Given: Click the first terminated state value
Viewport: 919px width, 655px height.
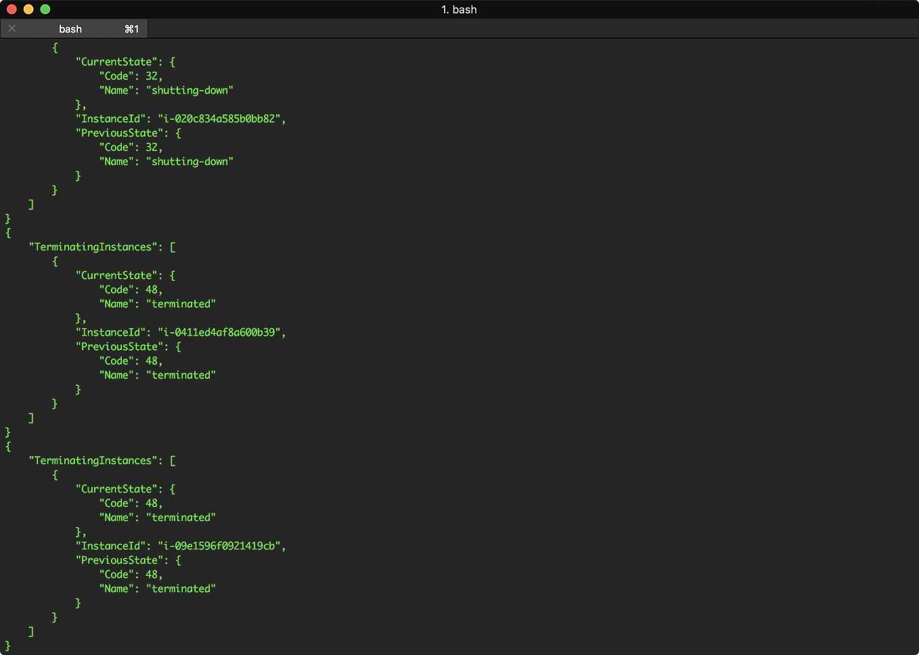Looking at the screenshot, I should click(181, 303).
